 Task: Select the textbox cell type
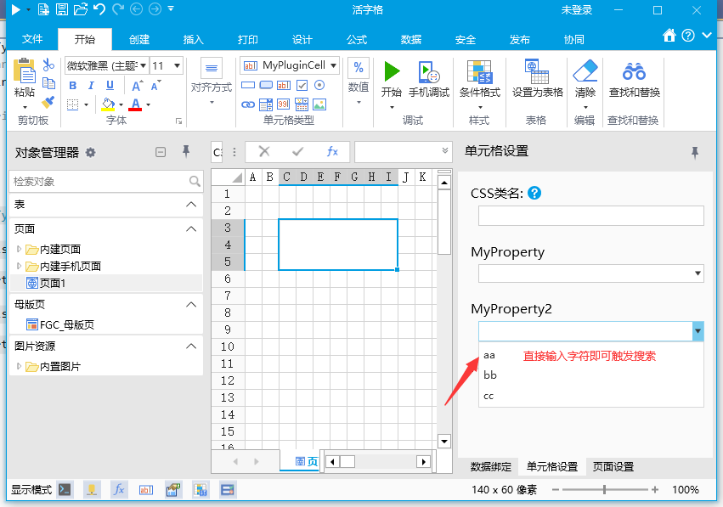coord(284,85)
